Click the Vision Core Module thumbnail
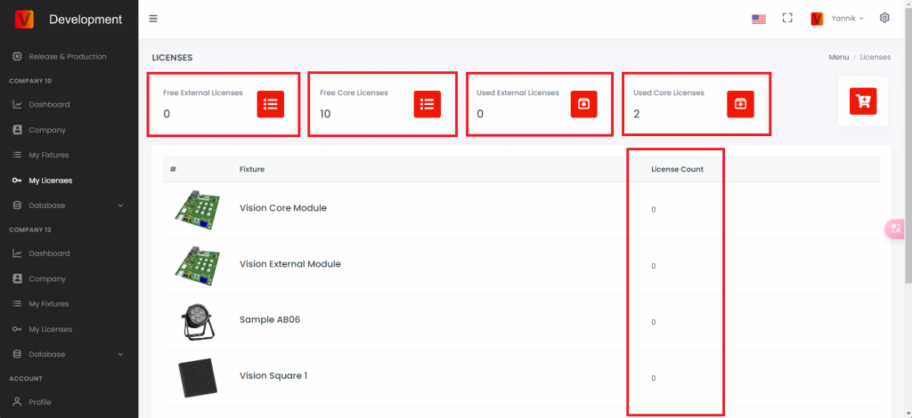The image size is (912, 418). 197,209
